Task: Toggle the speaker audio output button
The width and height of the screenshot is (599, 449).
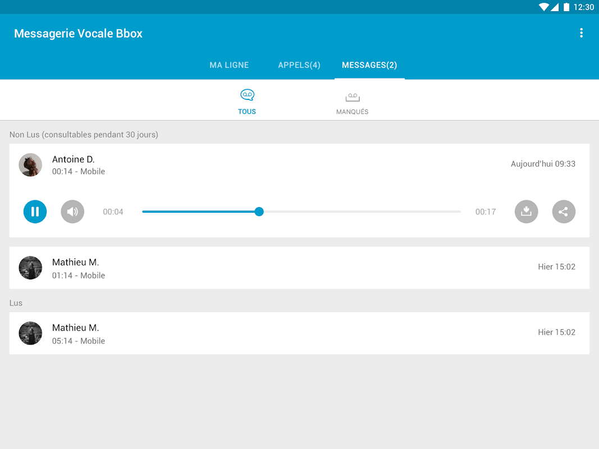Action: click(x=72, y=212)
